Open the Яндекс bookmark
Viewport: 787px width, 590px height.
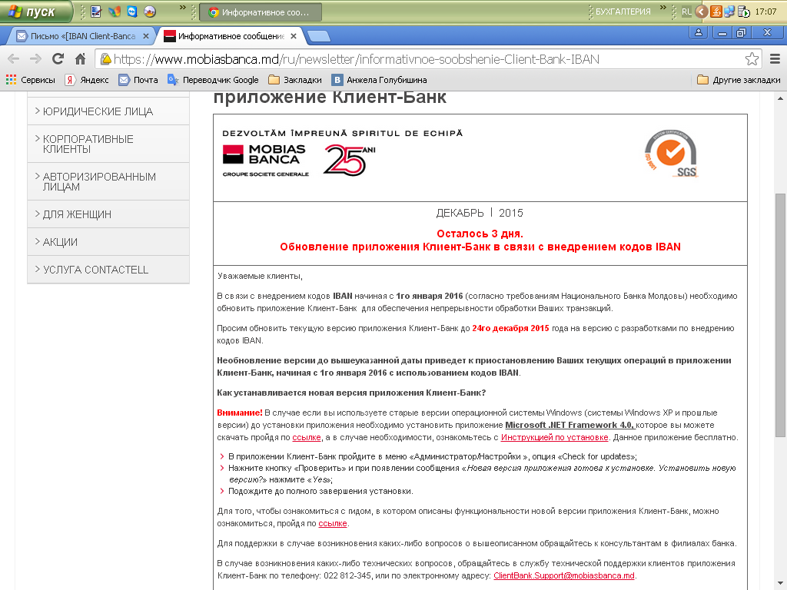87,80
